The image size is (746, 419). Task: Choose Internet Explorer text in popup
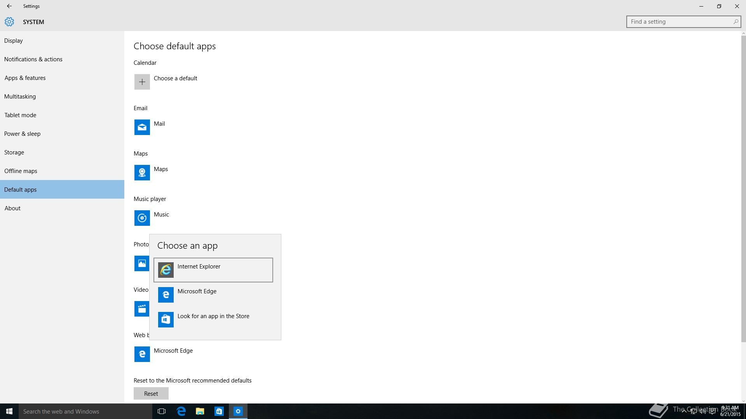[x=199, y=267]
